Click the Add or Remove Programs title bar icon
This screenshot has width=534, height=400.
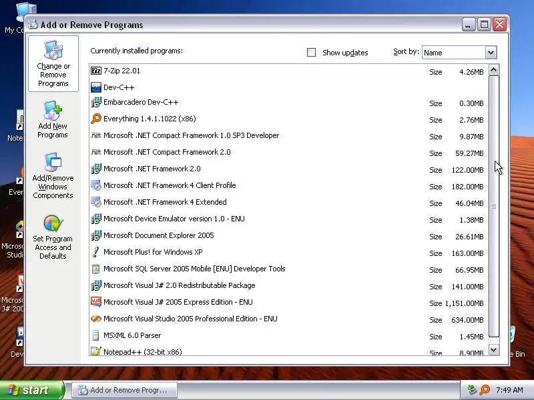33,25
